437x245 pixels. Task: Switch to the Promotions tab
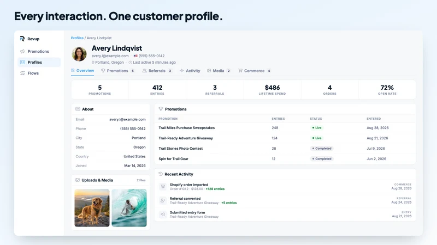[117, 71]
